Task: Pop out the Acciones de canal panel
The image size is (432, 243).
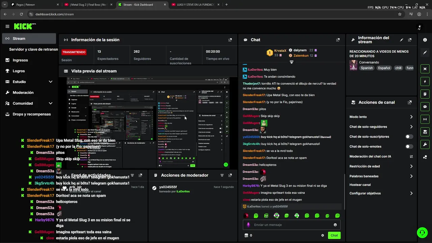Action: coord(410,102)
